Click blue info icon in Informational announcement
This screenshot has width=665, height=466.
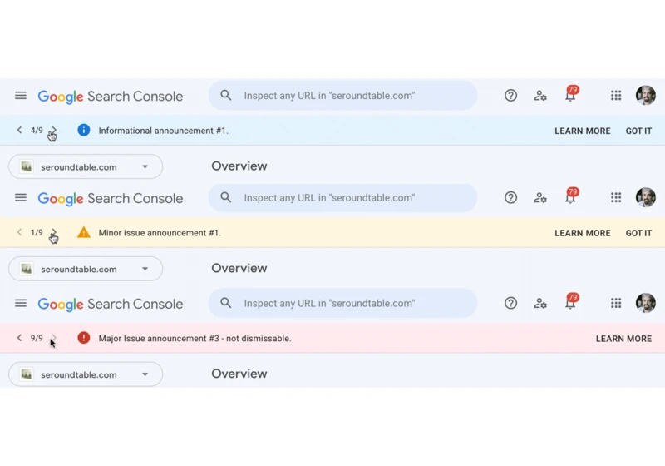tap(84, 130)
